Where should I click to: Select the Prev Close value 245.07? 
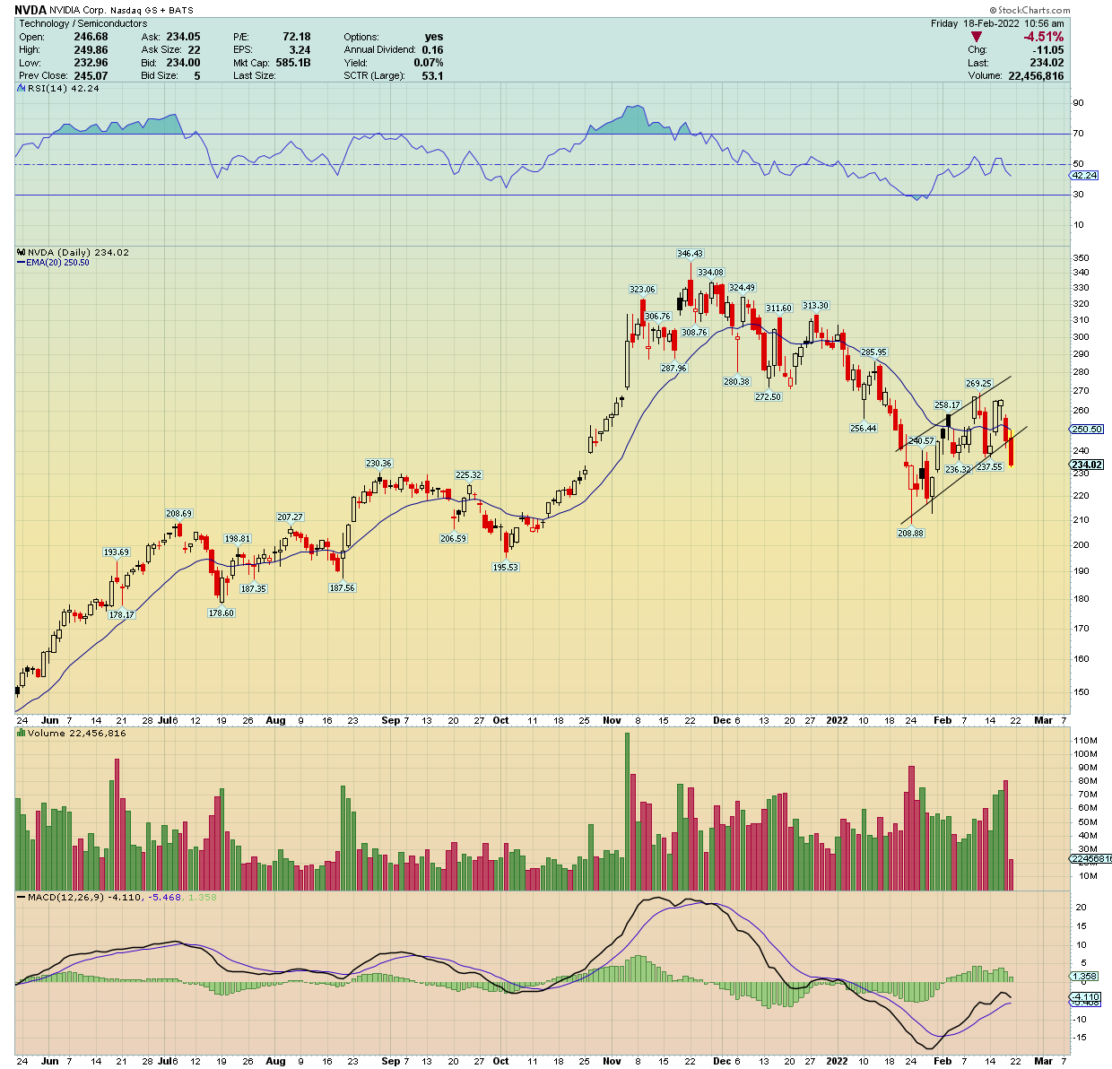(x=91, y=76)
